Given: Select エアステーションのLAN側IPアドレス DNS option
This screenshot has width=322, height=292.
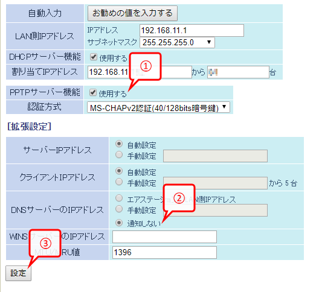Looking at the screenshot, I should coord(119,198).
